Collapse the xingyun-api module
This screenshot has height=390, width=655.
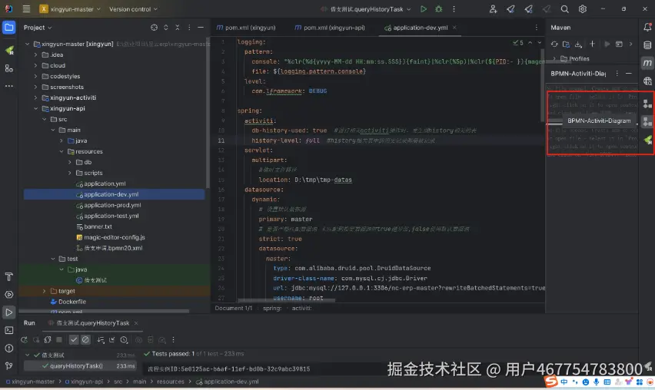36,108
